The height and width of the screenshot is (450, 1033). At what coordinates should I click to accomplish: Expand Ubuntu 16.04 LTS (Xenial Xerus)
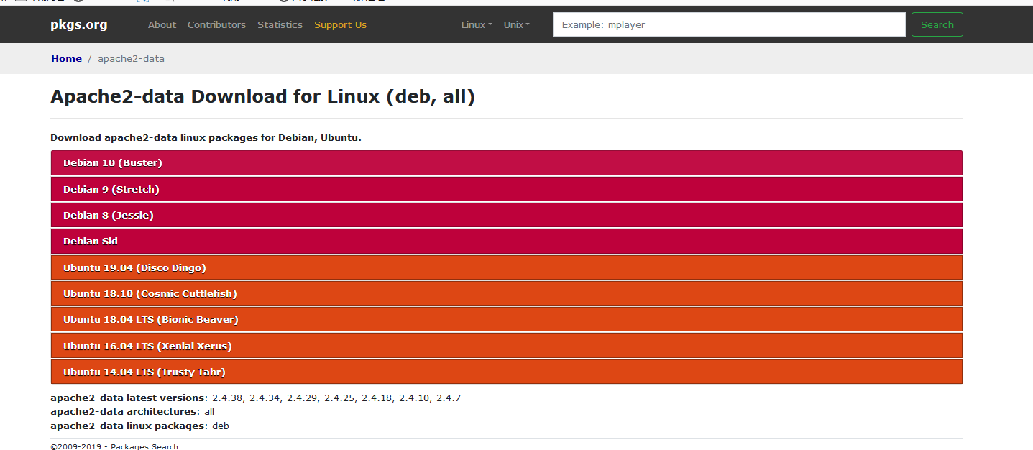point(507,346)
